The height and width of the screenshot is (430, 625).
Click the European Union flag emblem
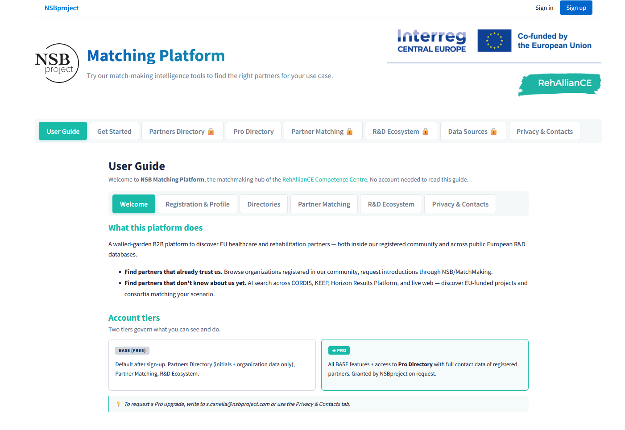click(494, 41)
